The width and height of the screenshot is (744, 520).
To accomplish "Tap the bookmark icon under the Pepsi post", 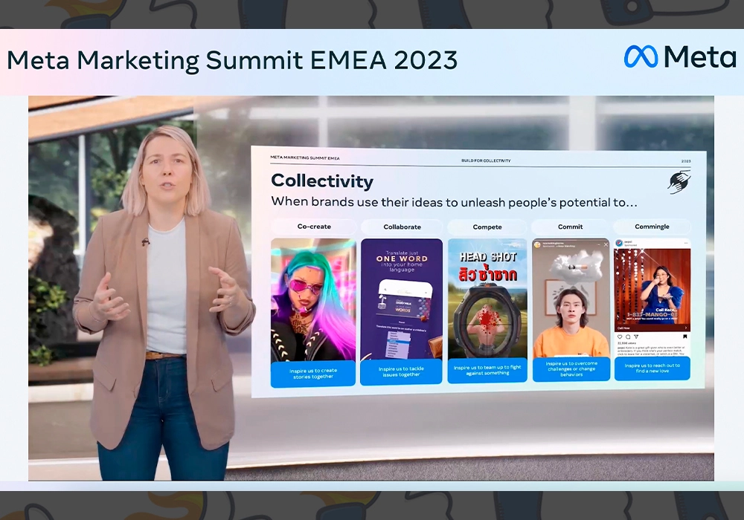I will (x=685, y=337).
